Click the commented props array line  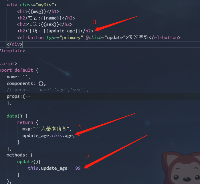click(47, 90)
